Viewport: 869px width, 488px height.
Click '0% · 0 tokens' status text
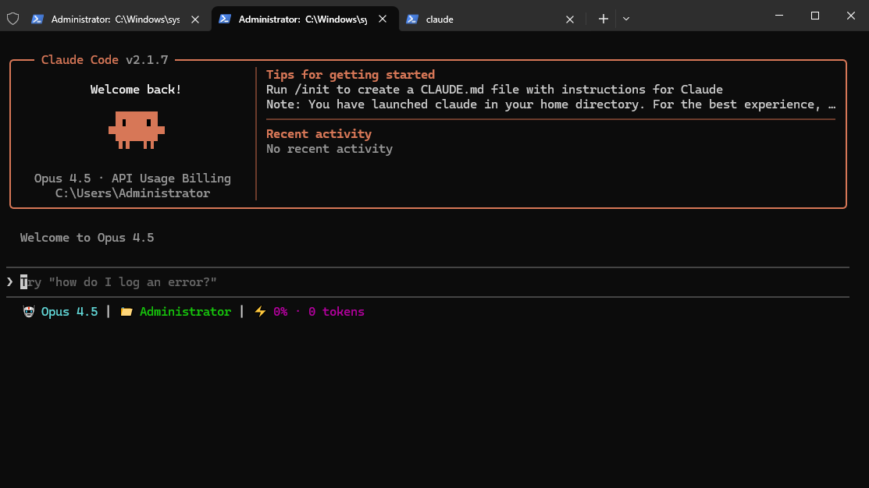[x=319, y=312]
